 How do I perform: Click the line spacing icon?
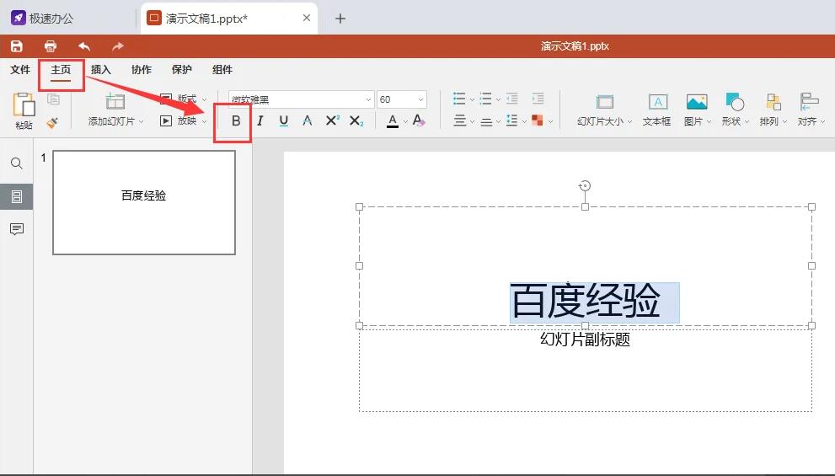(x=511, y=120)
